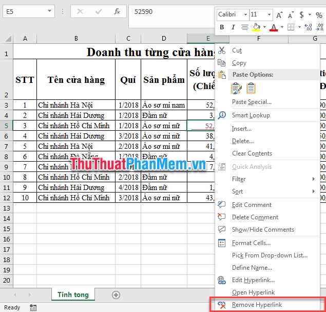Open the accounting format dropdown arrow
The image size is (326, 312).
pyautogui.click(x=310, y=14)
